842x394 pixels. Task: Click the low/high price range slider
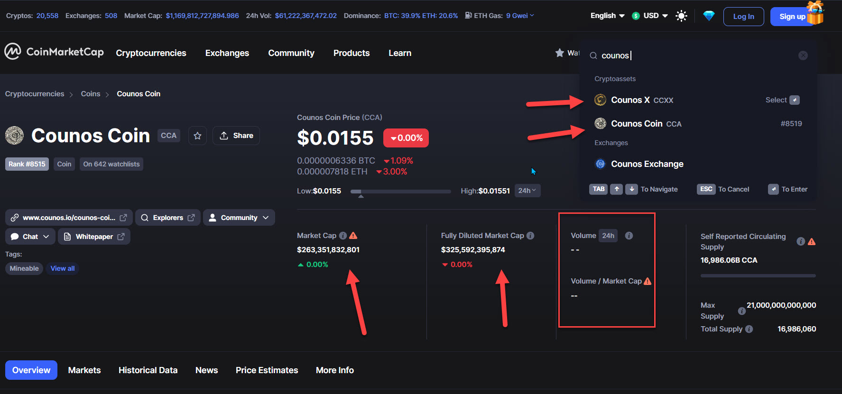401,192
